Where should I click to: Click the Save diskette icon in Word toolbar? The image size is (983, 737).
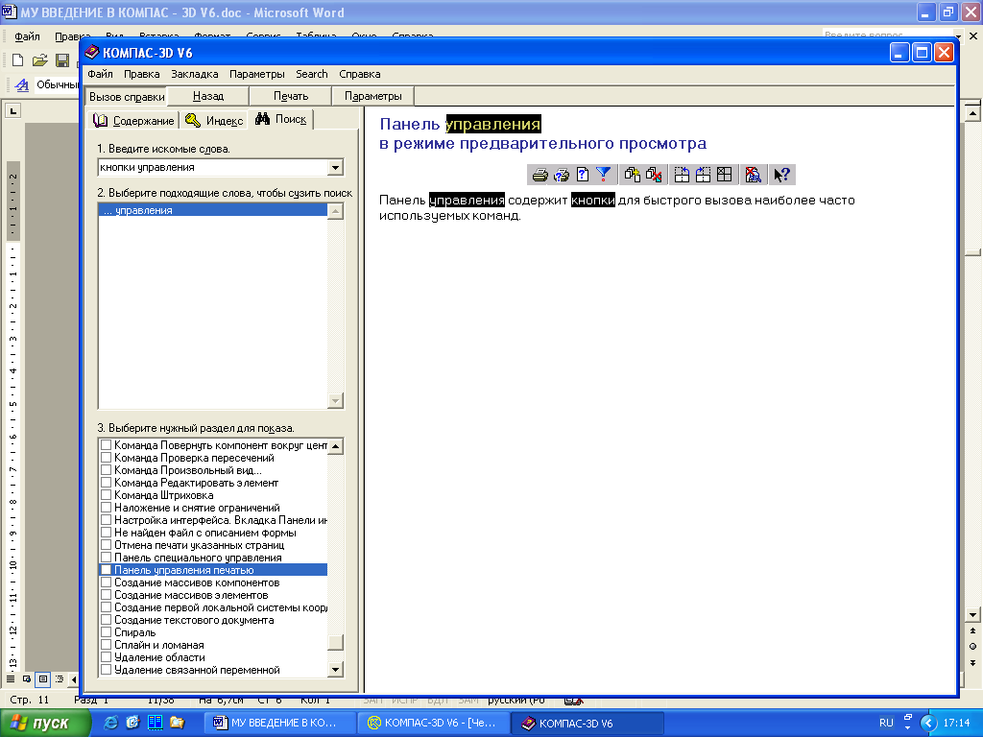click(62, 60)
